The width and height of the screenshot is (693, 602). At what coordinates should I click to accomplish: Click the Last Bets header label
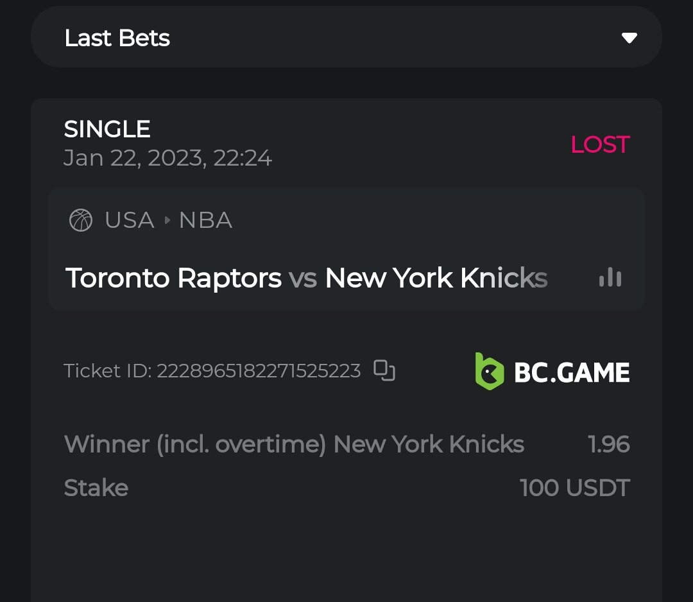pyautogui.click(x=117, y=39)
